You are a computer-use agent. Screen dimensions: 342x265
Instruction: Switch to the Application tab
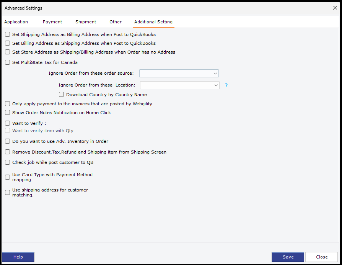point(16,22)
